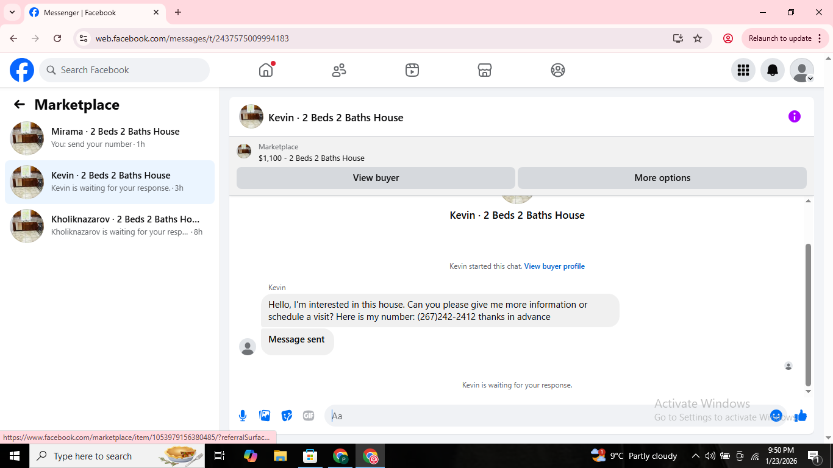Open File Explorer from the taskbar
The width and height of the screenshot is (833, 468).
click(x=280, y=456)
